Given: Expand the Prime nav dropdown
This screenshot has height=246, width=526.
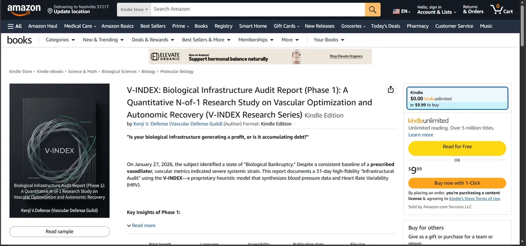Looking at the screenshot, I should click(x=181, y=26).
